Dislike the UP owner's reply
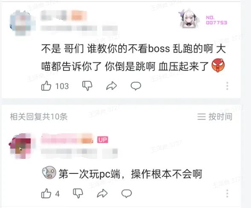The width and height of the screenshot is (251, 208). [x=78, y=193]
